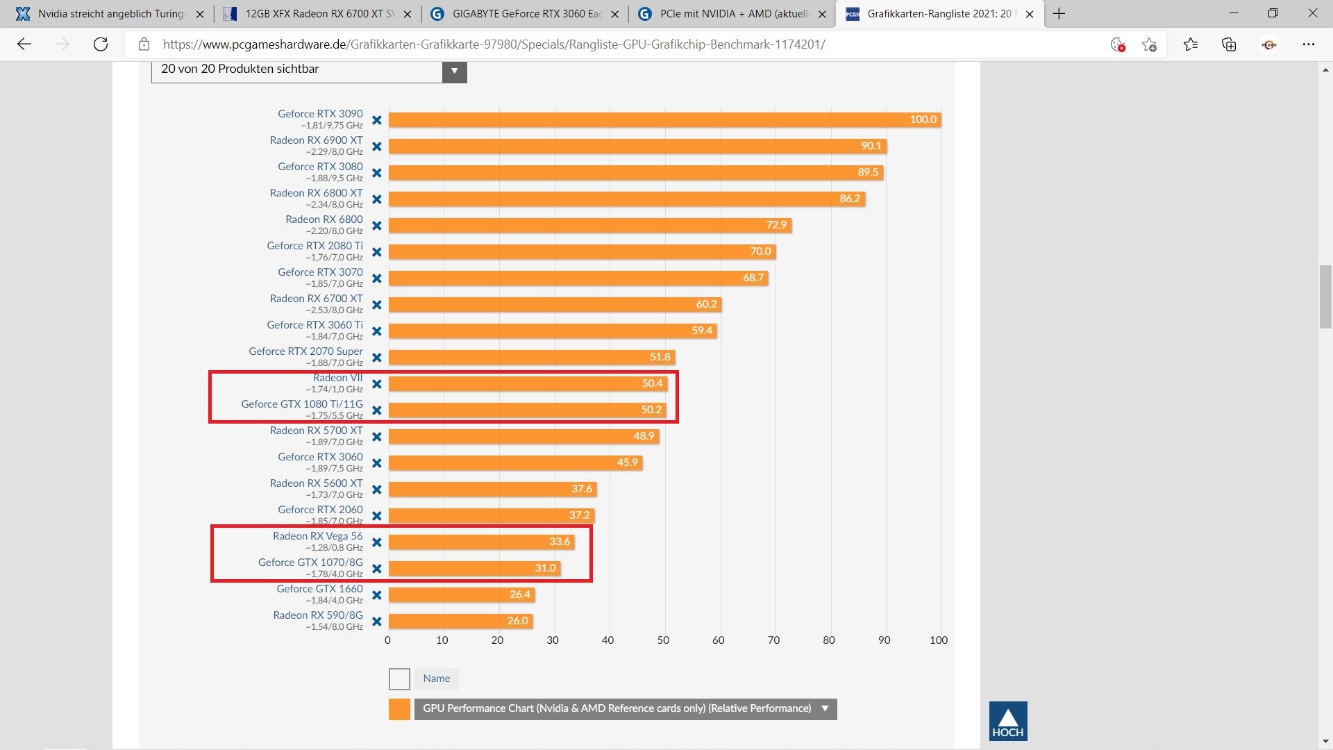Open the GPU Performance Chart dropdown arrow

825,708
